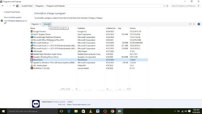Click the Google Chrome program icon
Viewport: 202px width, 114px height.
pyautogui.click(x=32, y=31)
